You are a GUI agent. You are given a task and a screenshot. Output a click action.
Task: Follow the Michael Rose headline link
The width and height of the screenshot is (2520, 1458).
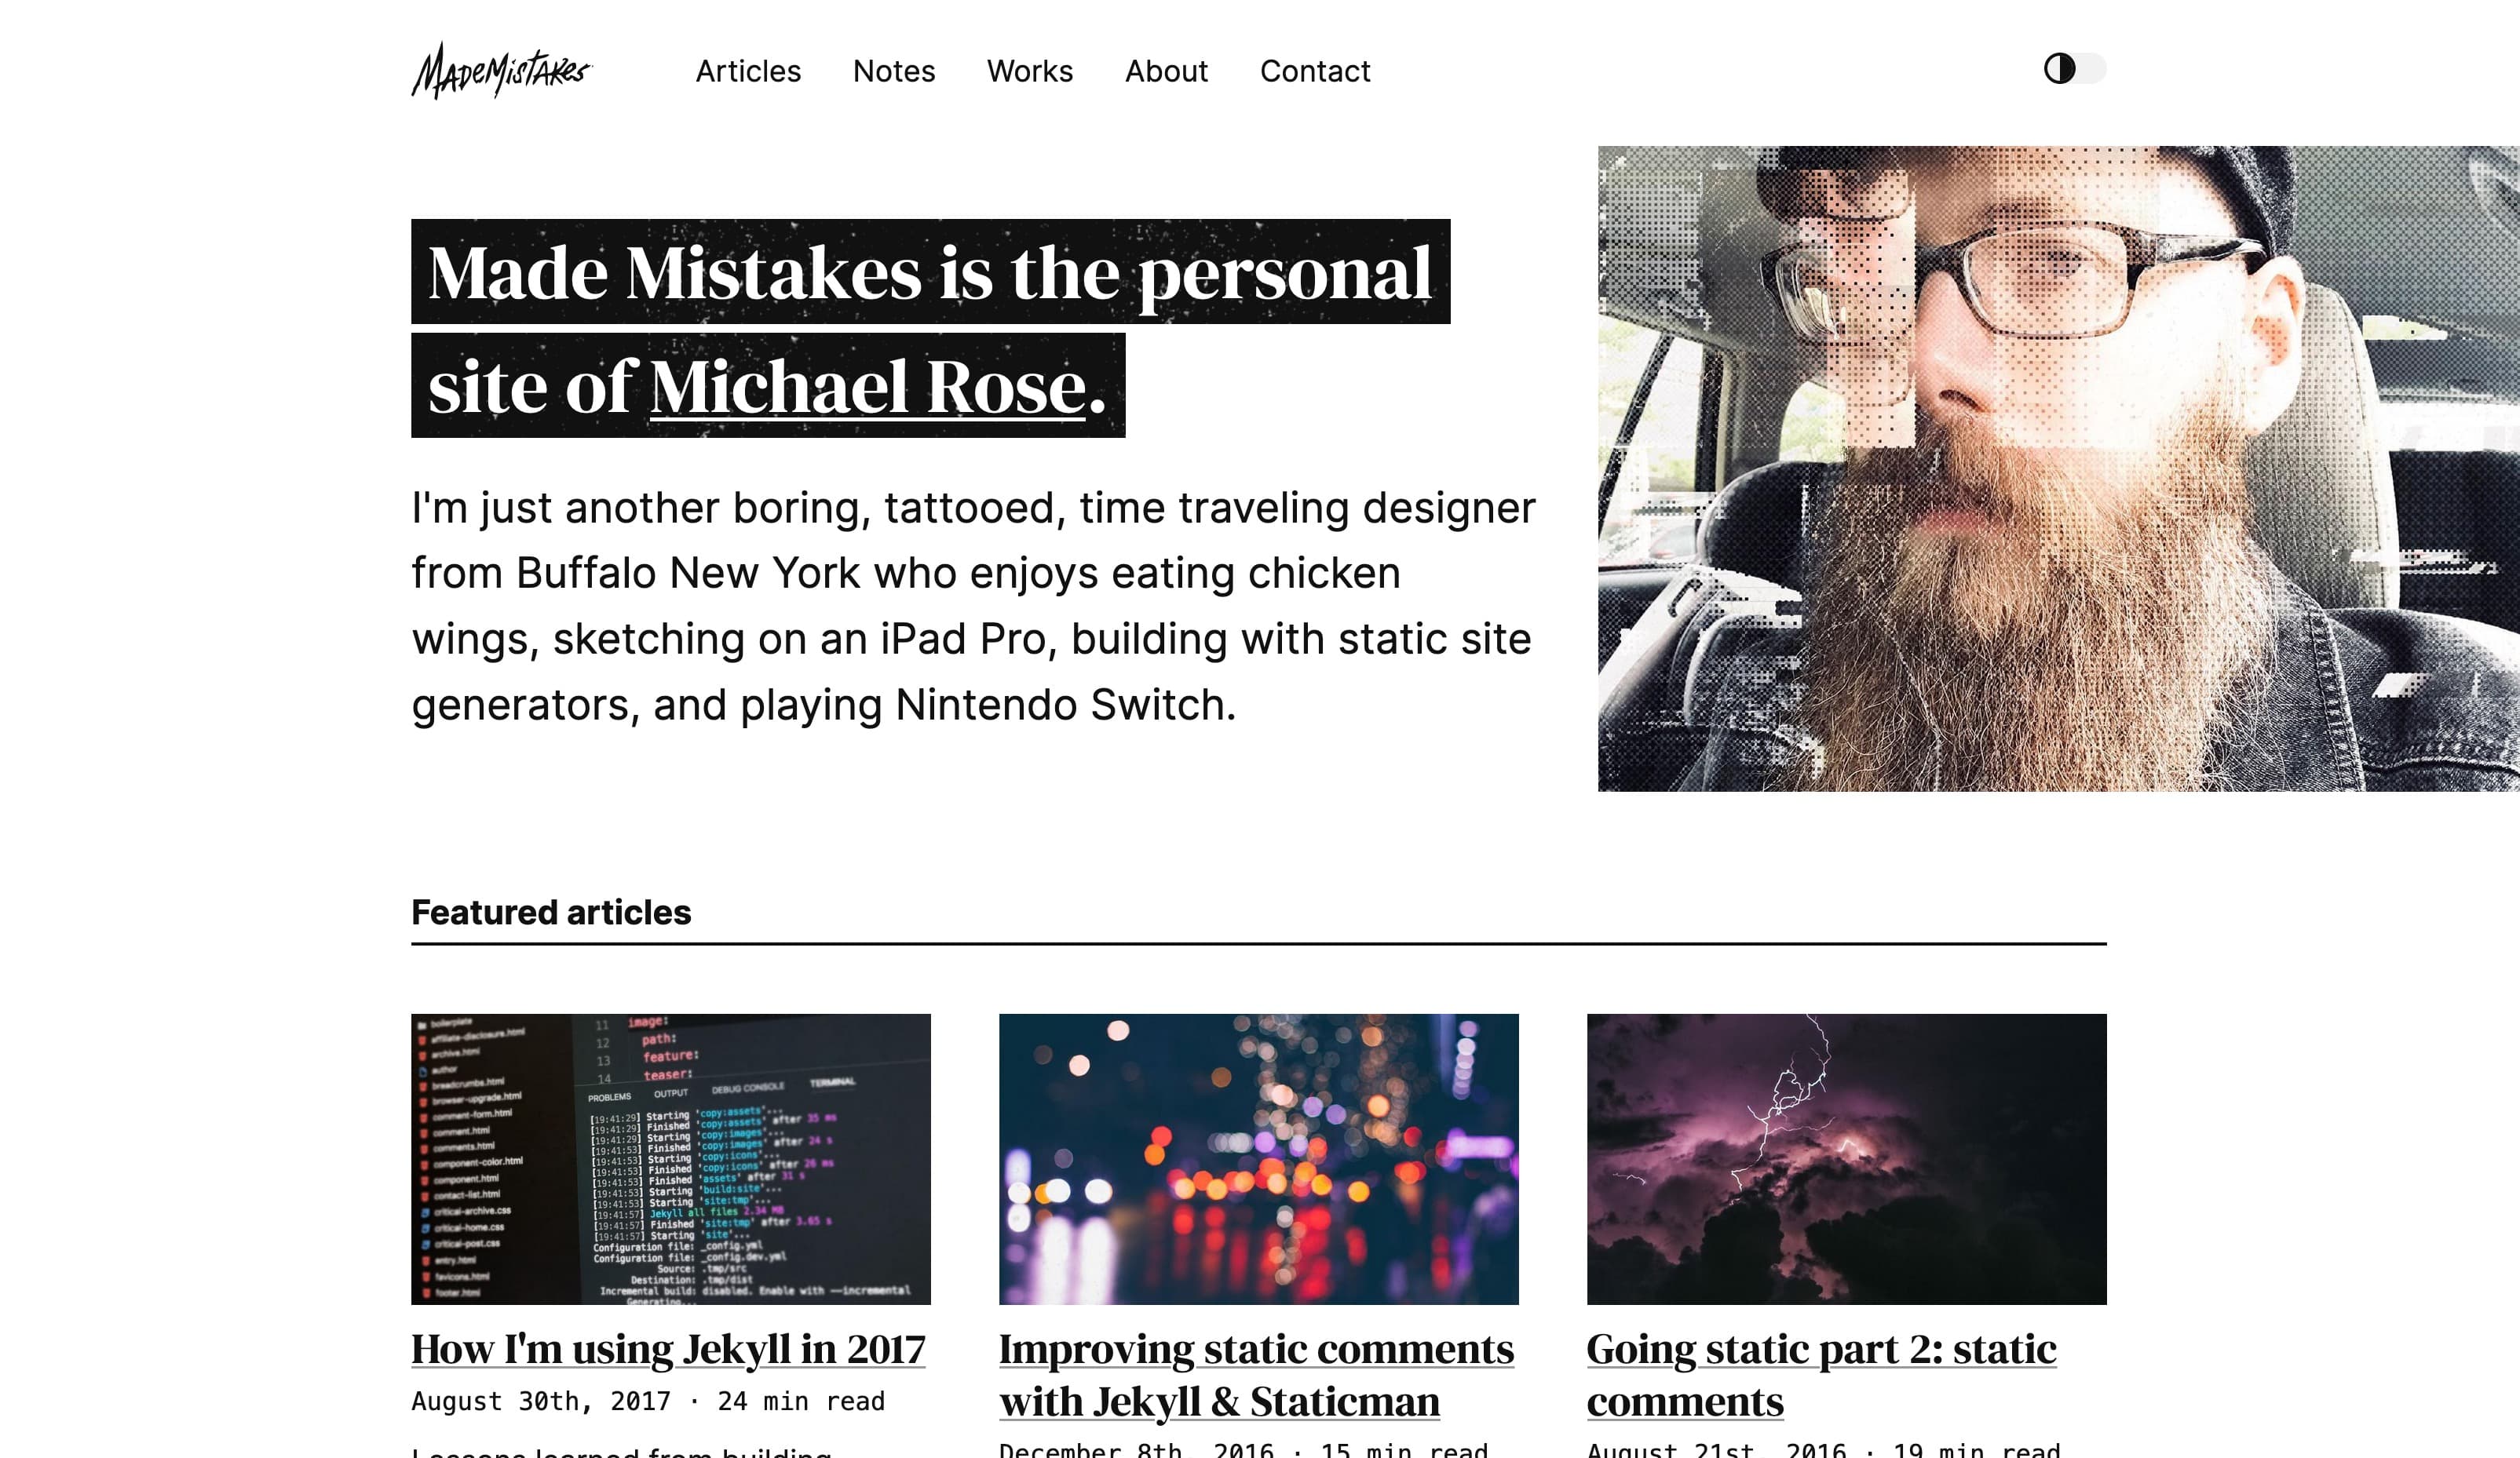tap(868, 388)
